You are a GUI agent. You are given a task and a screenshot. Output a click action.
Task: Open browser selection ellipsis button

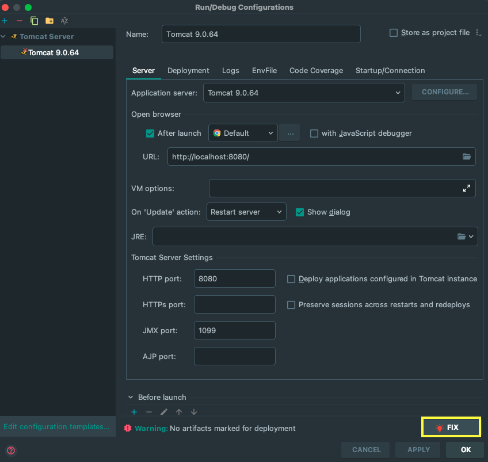coord(289,133)
